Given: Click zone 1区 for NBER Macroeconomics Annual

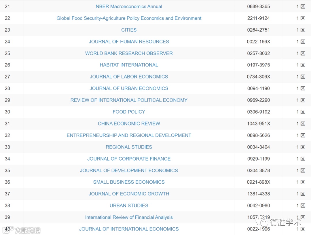Looking at the screenshot, I should (300, 7).
